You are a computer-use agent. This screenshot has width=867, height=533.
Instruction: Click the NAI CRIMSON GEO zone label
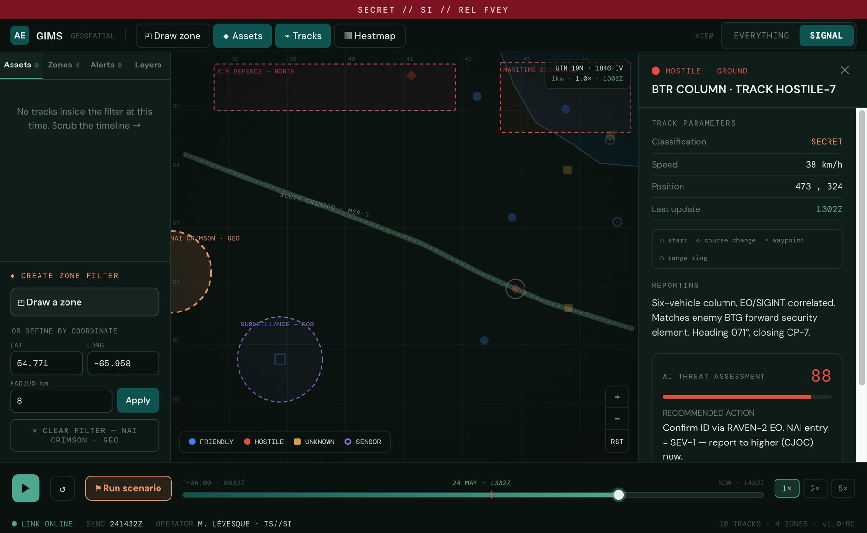pyautogui.click(x=205, y=238)
